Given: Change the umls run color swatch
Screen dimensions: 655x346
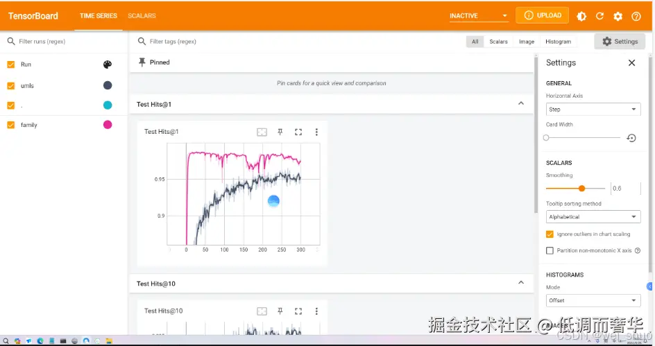Looking at the screenshot, I should 108,85.
